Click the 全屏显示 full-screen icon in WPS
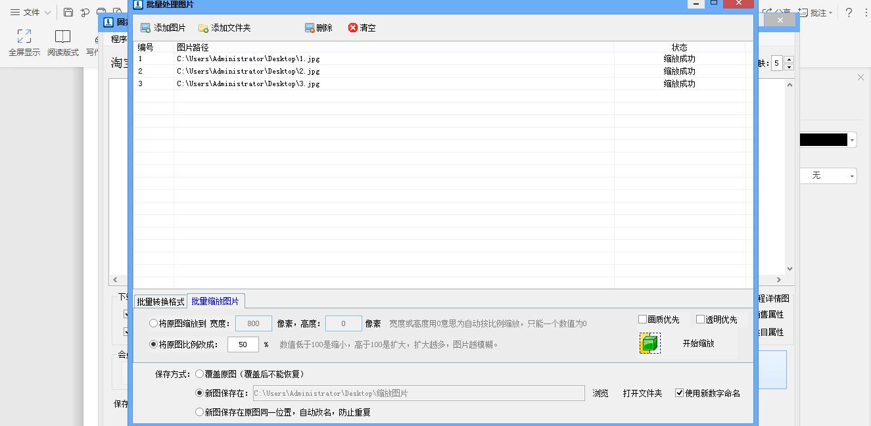 [x=24, y=41]
